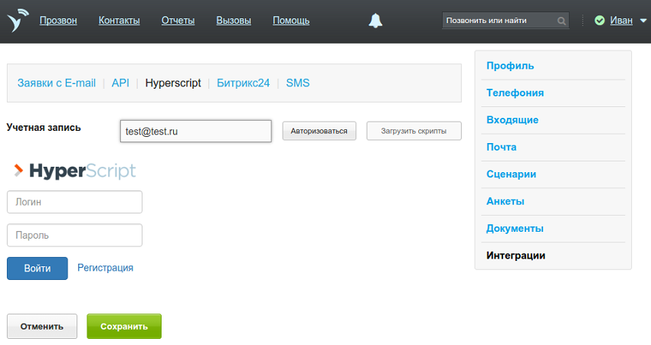Viewport: 651px width, 345px height.
Task: Click the green Сохранить button
Action: coord(123,326)
